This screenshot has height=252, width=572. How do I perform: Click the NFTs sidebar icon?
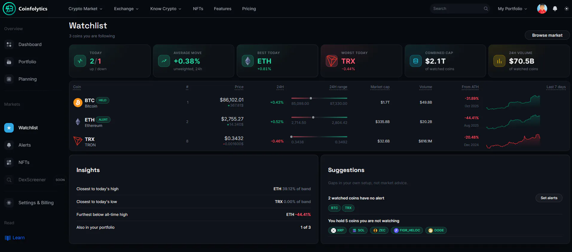9,162
